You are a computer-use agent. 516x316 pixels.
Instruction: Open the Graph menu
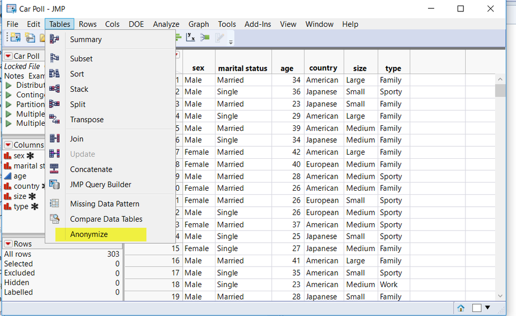point(198,24)
